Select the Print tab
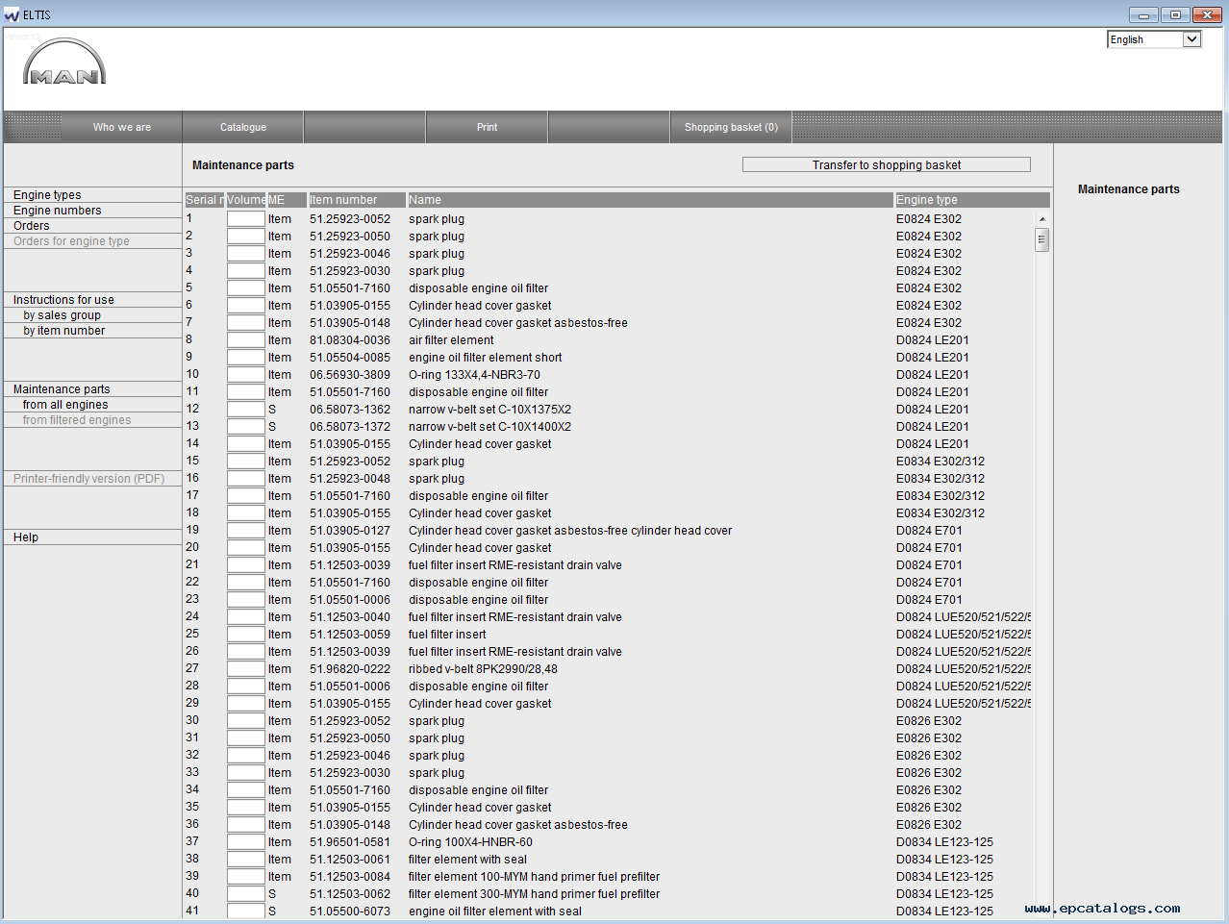 488,127
